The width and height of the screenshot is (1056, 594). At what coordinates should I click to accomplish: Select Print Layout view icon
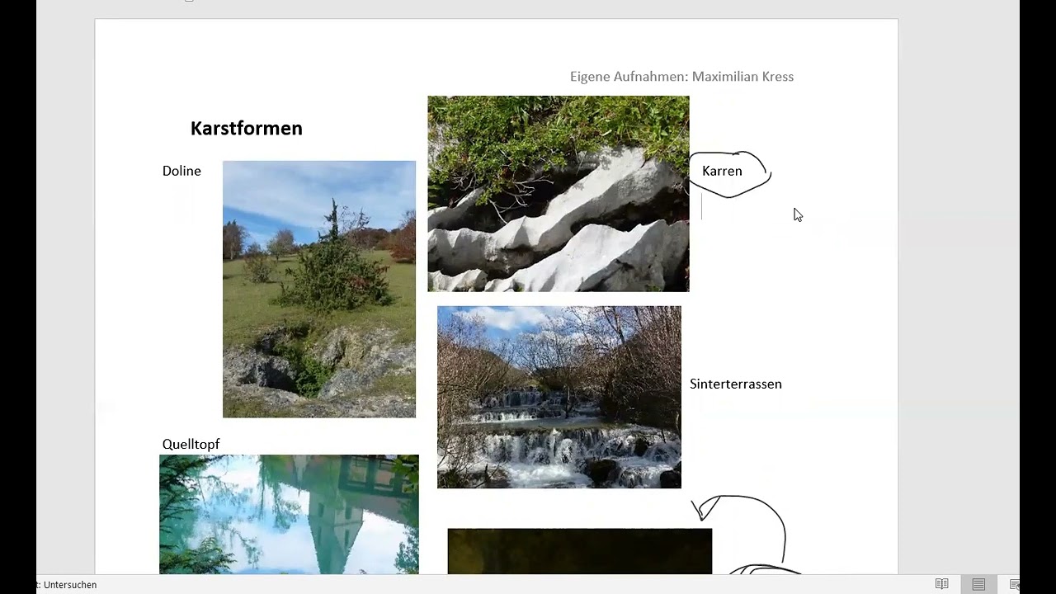(978, 584)
